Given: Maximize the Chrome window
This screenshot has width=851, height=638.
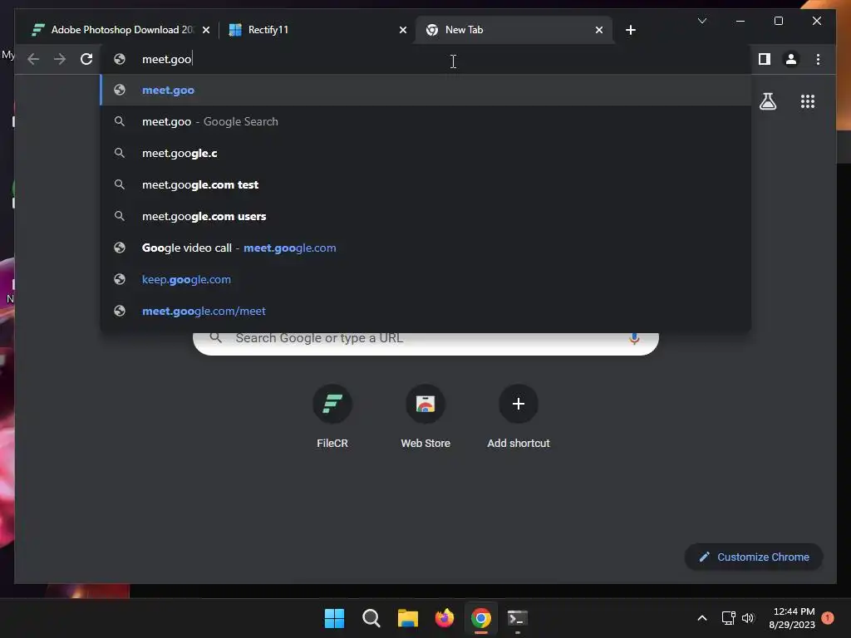Looking at the screenshot, I should 778,21.
